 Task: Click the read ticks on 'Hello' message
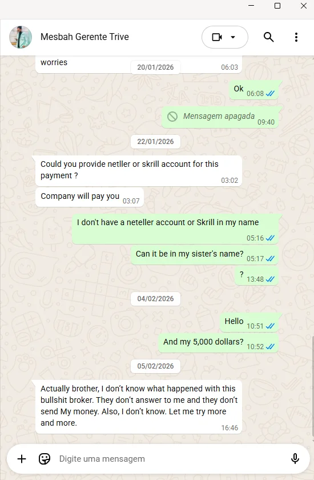click(270, 326)
